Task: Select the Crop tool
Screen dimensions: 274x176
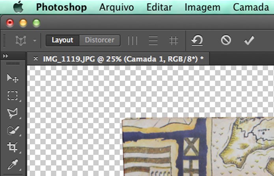Action: pyautogui.click(x=12, y=147)
